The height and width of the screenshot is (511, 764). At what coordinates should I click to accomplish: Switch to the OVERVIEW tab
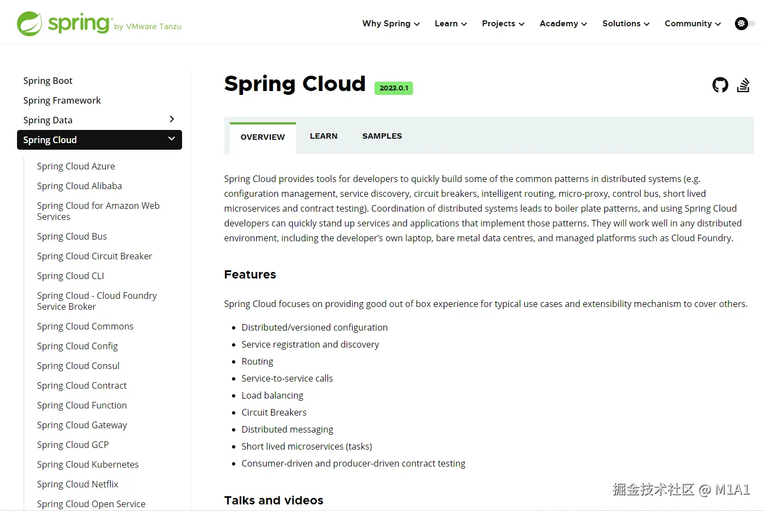tap(263, 137)
